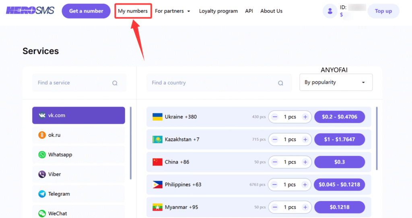Select the Viber service row
The width and height of the screenshot is (412, 218).
78,174
